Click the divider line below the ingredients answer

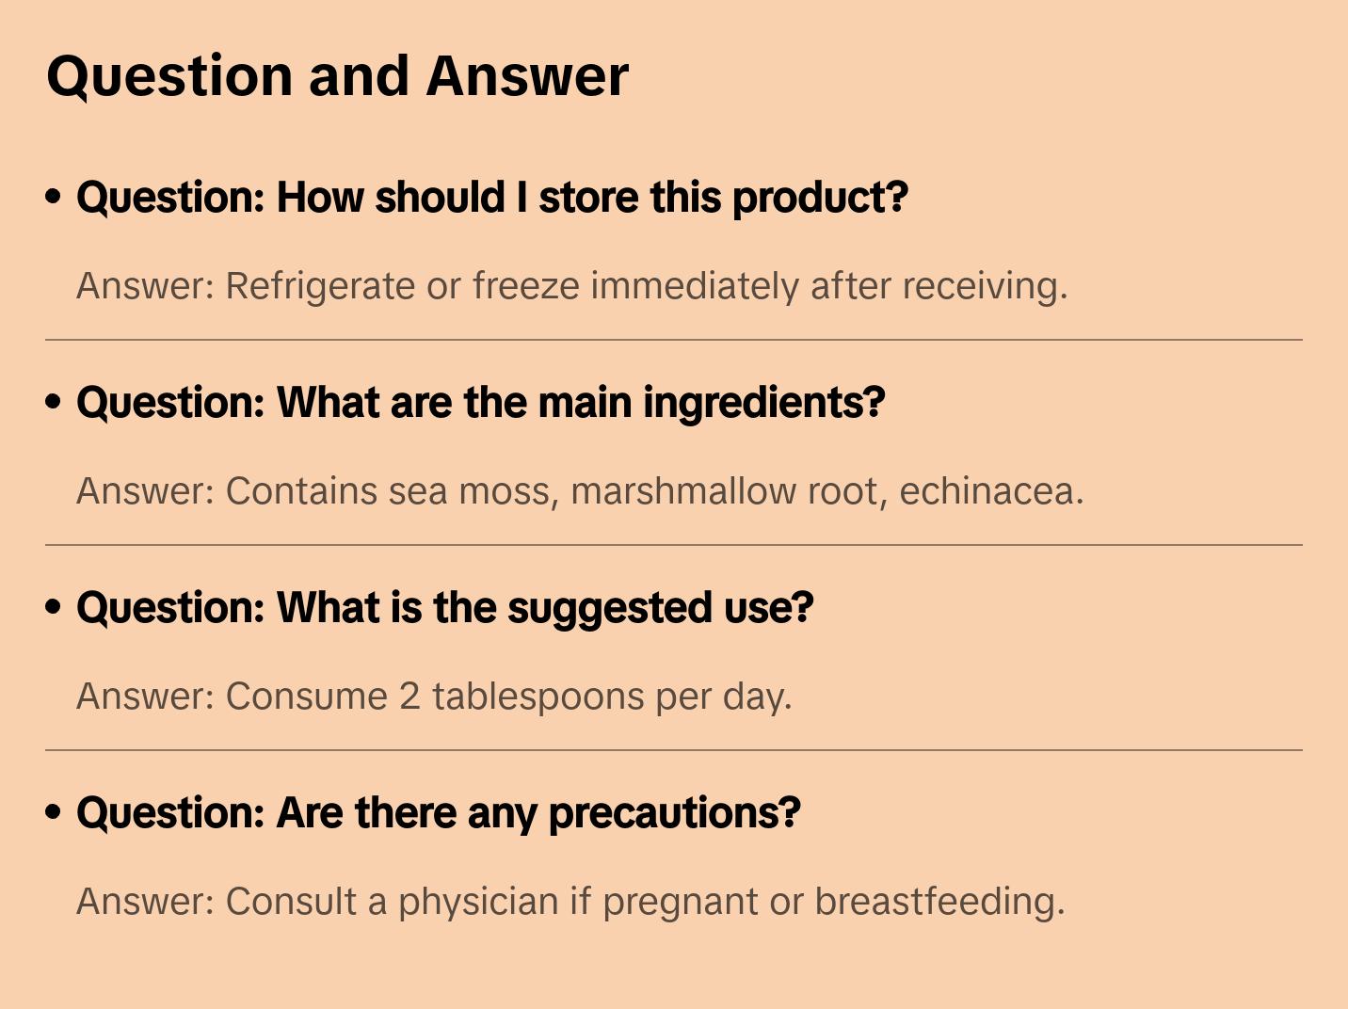[x=674, y=545]
